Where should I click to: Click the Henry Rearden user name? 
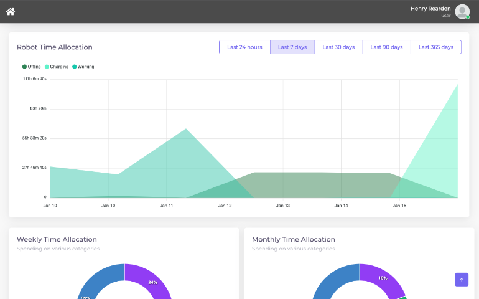click(x=430, y=9)
